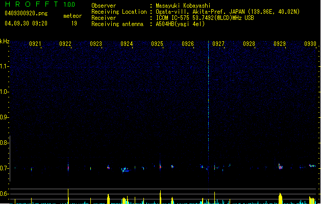The image size is (321, 204).
Task: Click the 0930 time marker
Action: (x=310, y=44)
